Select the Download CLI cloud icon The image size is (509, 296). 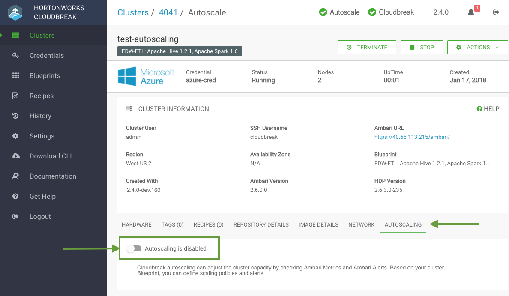(15, 156)
